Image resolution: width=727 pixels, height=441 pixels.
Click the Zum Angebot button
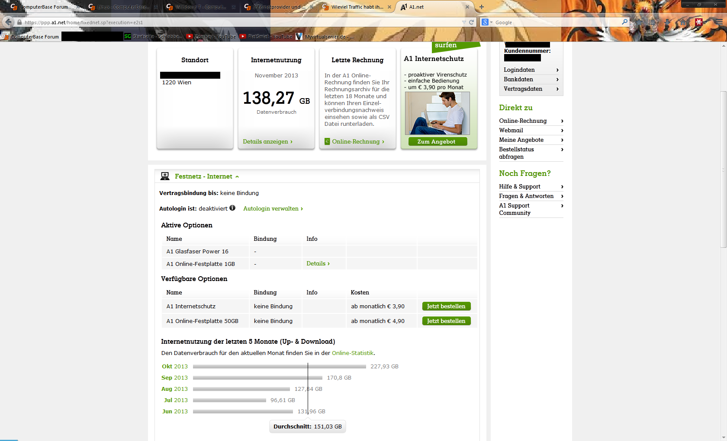[437, 141]
